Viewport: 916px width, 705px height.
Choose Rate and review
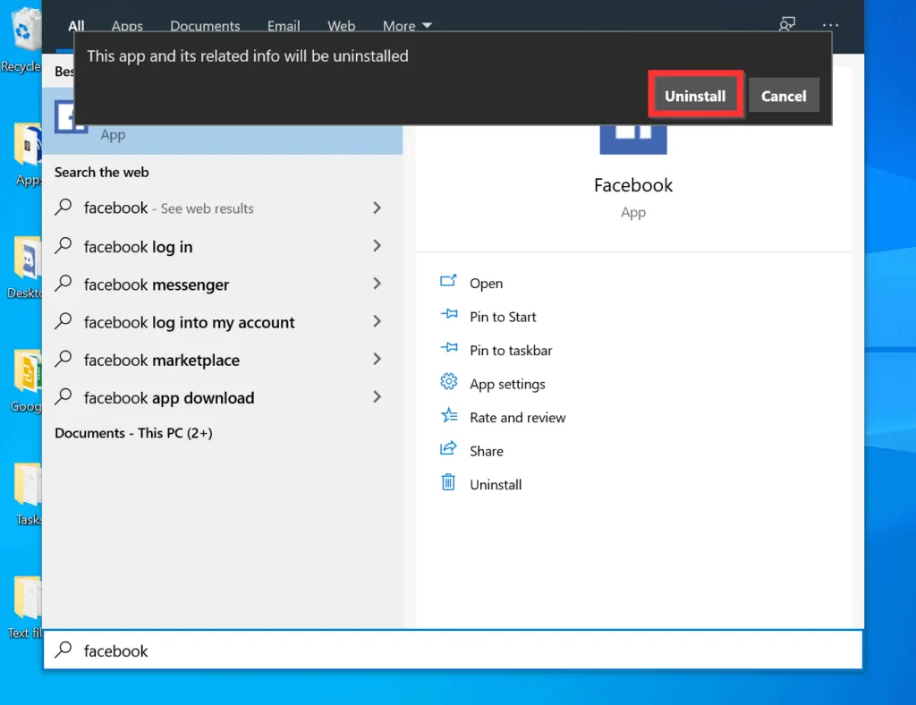point(518,418)
